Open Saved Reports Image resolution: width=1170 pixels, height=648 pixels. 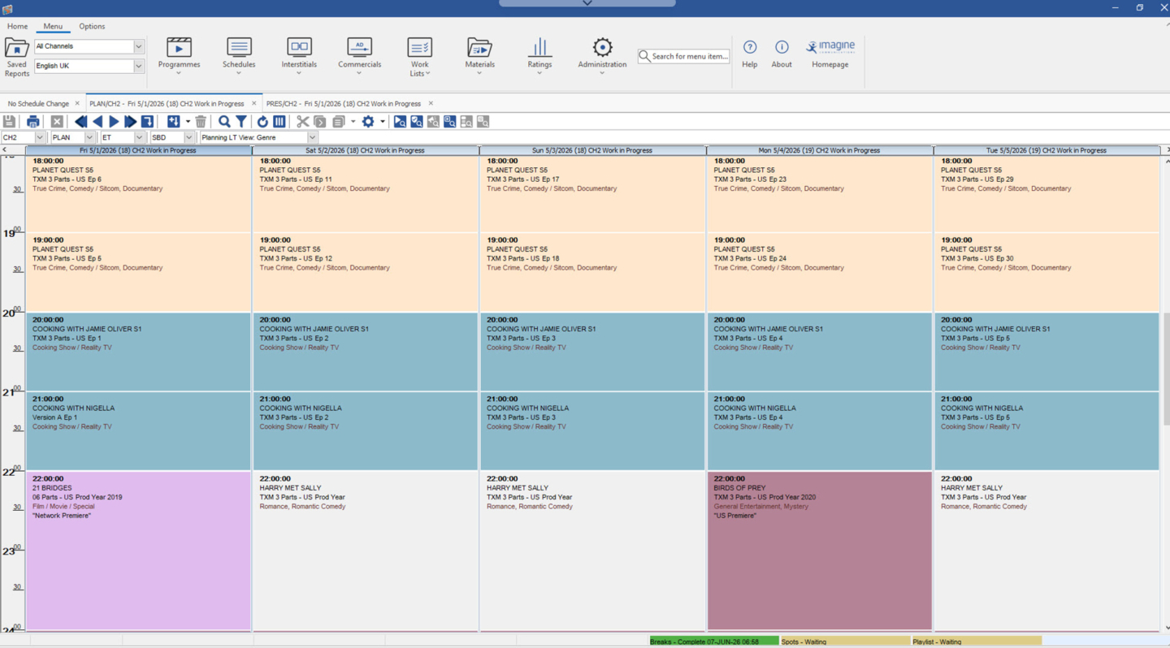(16, 57)
